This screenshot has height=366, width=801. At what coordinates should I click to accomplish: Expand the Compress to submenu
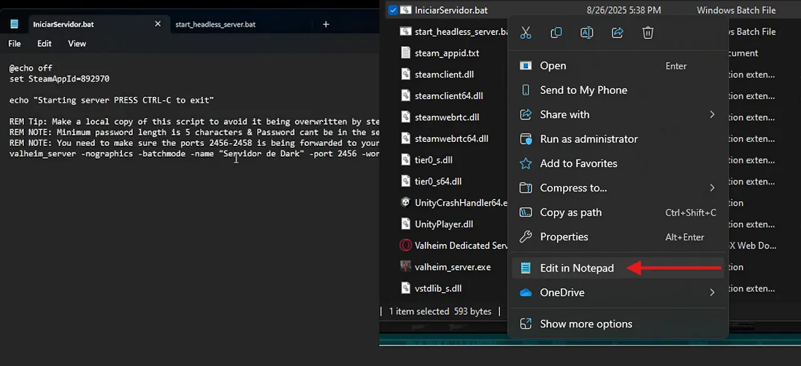point(712,188)
